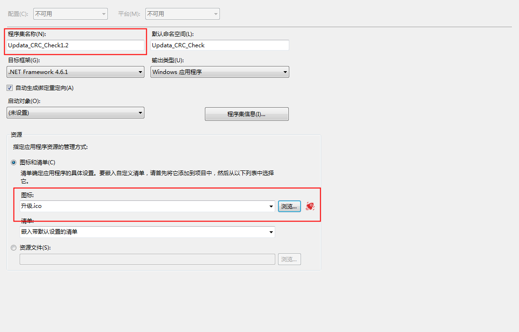
Task: Click the 浏览 button under 资源文件
Action: (x=289, y=259)
